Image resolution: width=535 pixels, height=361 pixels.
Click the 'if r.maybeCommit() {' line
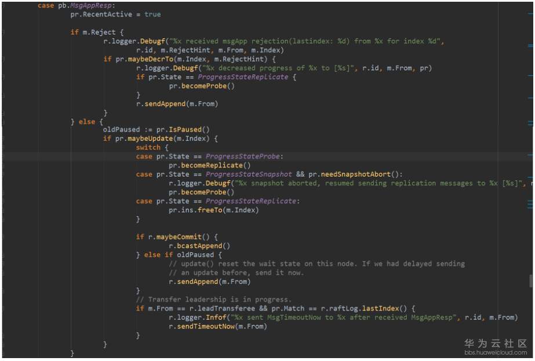177,237
